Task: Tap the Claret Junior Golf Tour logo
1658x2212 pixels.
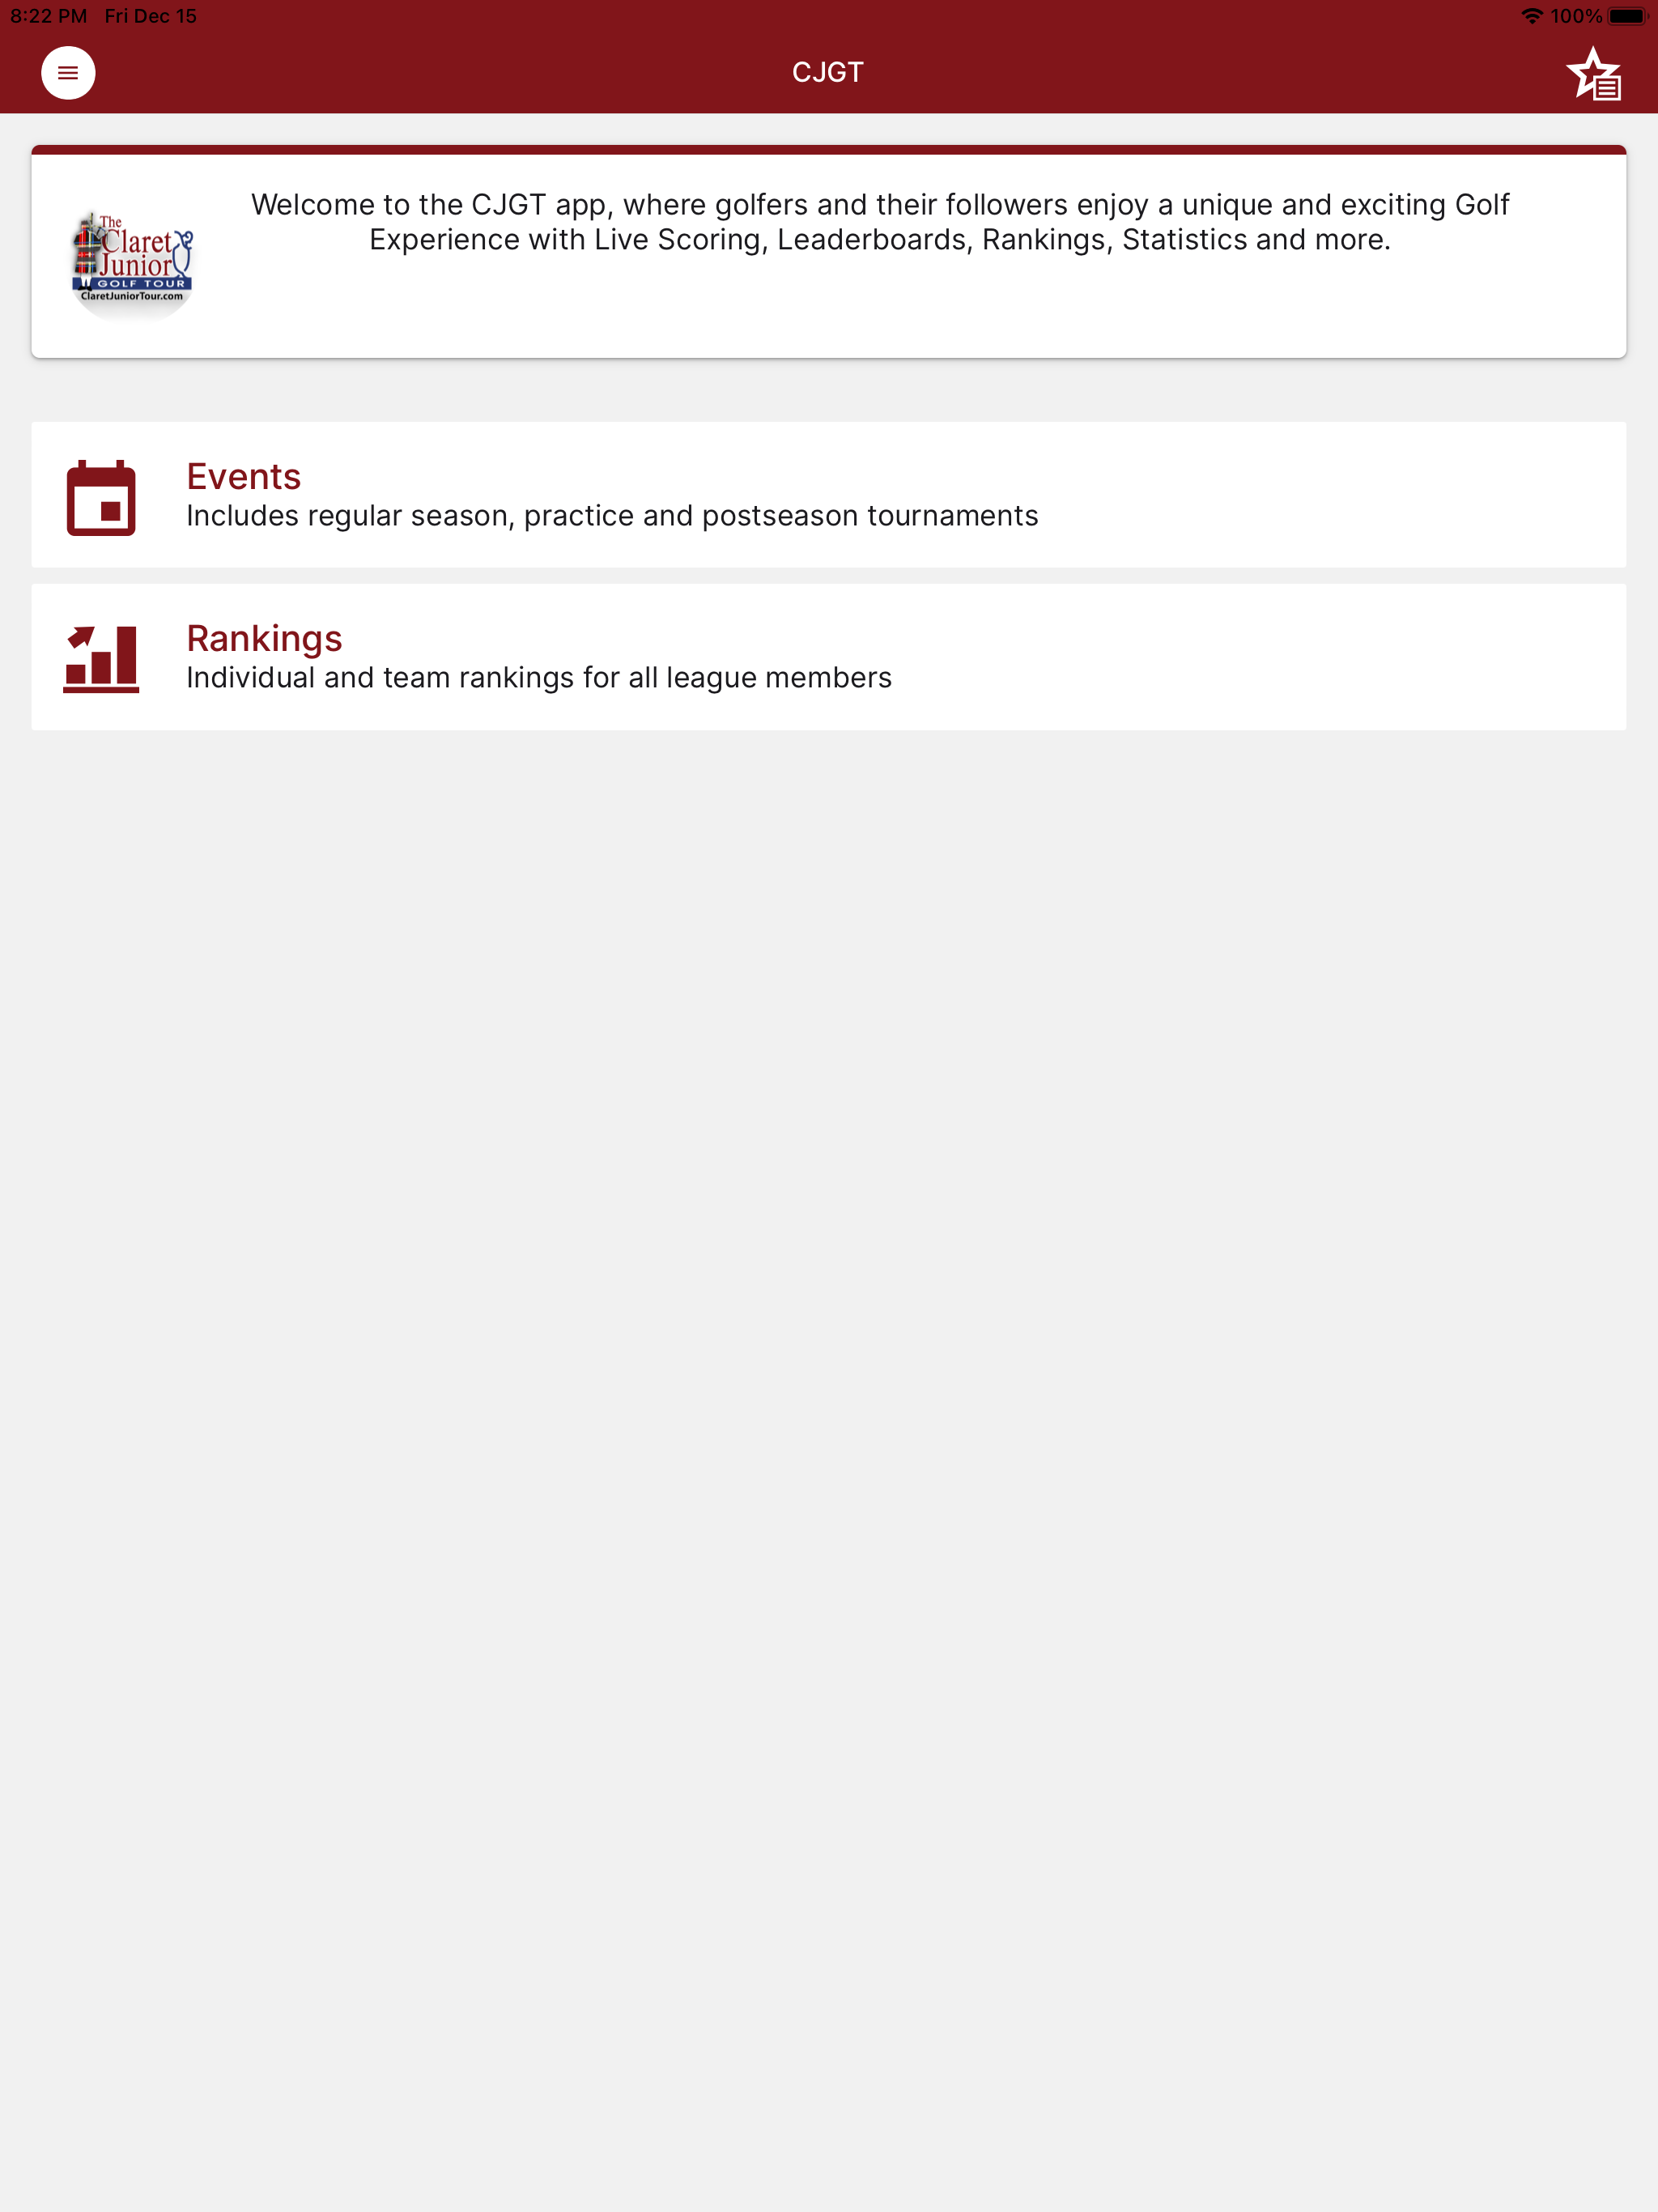Action: [x=132, y=263]
